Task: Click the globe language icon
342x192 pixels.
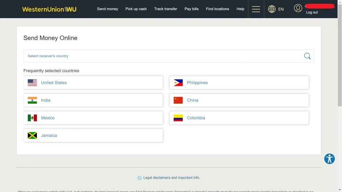Action: pyautogui.click(x=272, y=9)
